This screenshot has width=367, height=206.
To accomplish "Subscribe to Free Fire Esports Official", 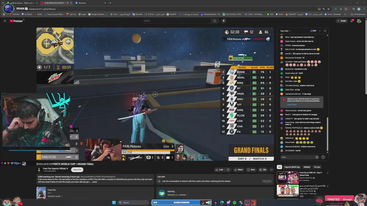I will (77, 170).
